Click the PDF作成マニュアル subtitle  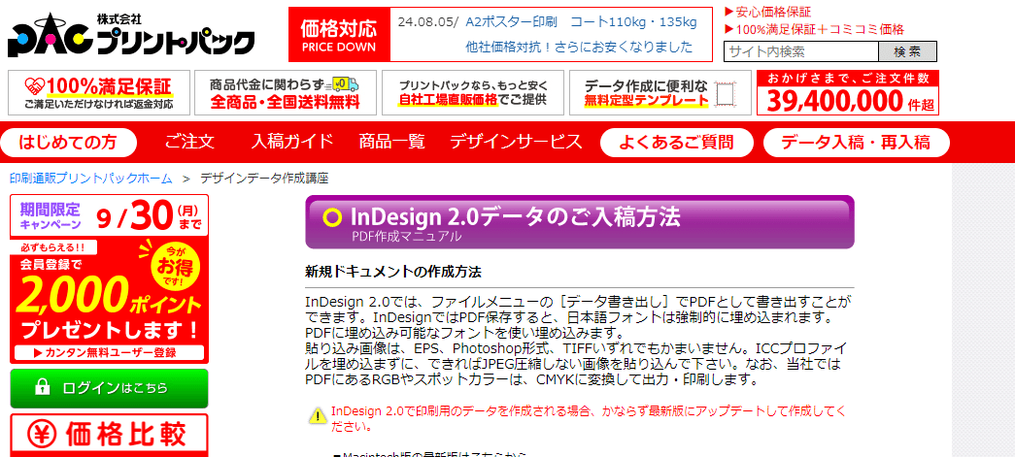pos(407,237)
